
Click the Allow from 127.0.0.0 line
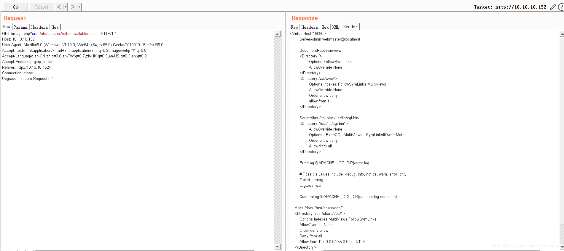(332, 242)
